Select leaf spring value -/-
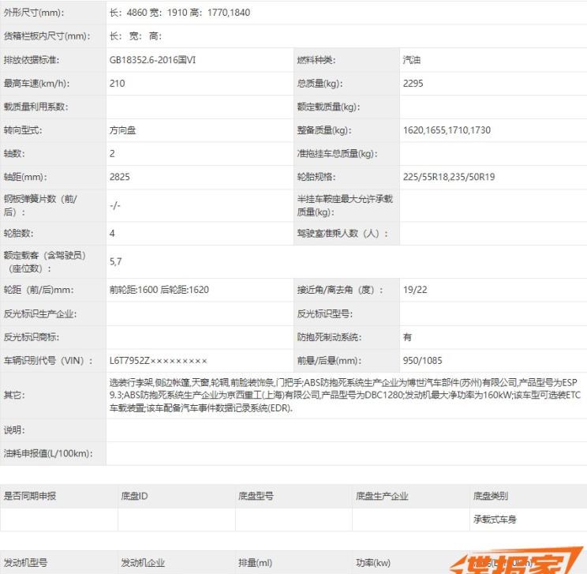The height and width of the screenshot is (574, 587). [115, 205]
